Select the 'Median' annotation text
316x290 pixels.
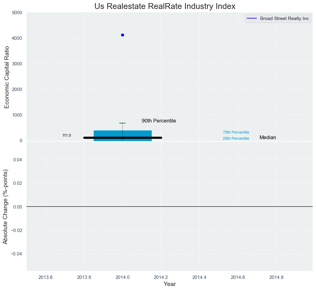[x=268, y=138]
